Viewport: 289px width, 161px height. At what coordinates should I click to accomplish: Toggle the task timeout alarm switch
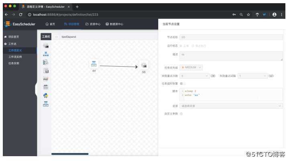pos(183,84)
